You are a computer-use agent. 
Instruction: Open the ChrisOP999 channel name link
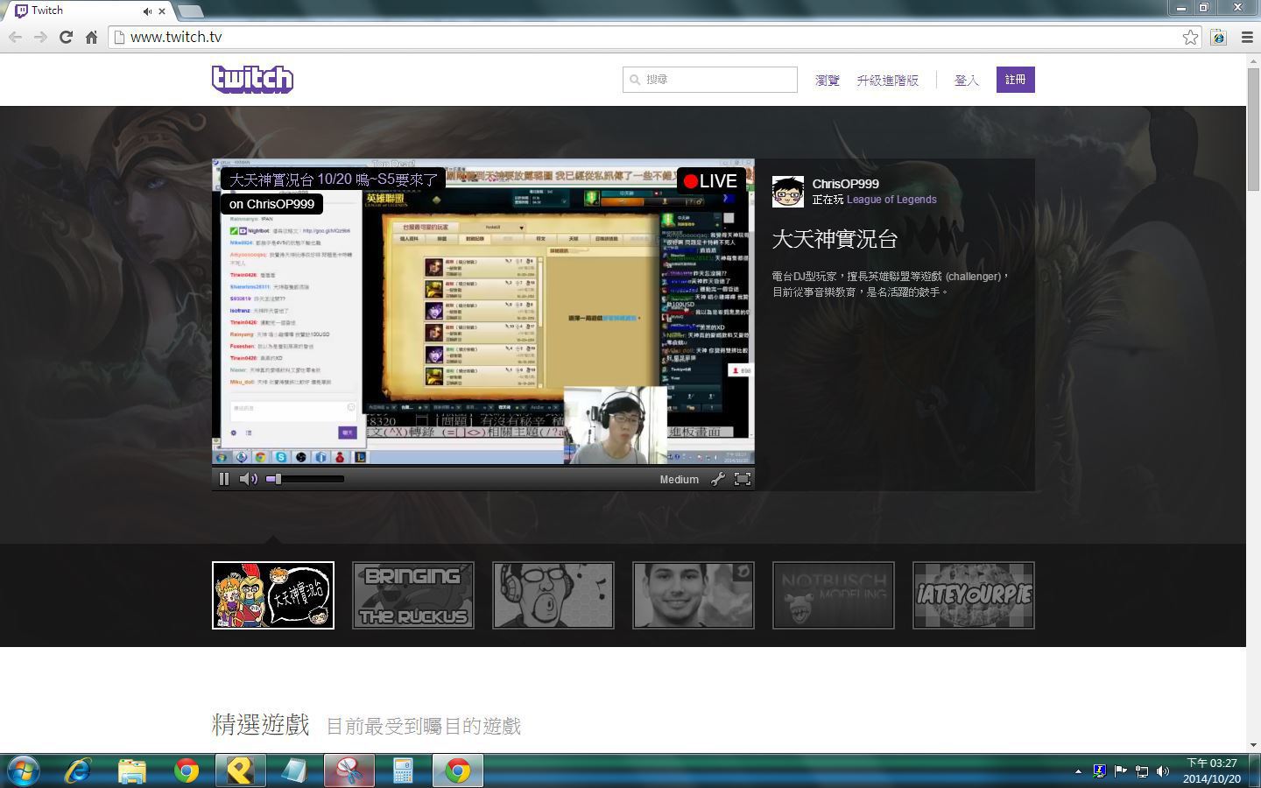coord(845,184)
